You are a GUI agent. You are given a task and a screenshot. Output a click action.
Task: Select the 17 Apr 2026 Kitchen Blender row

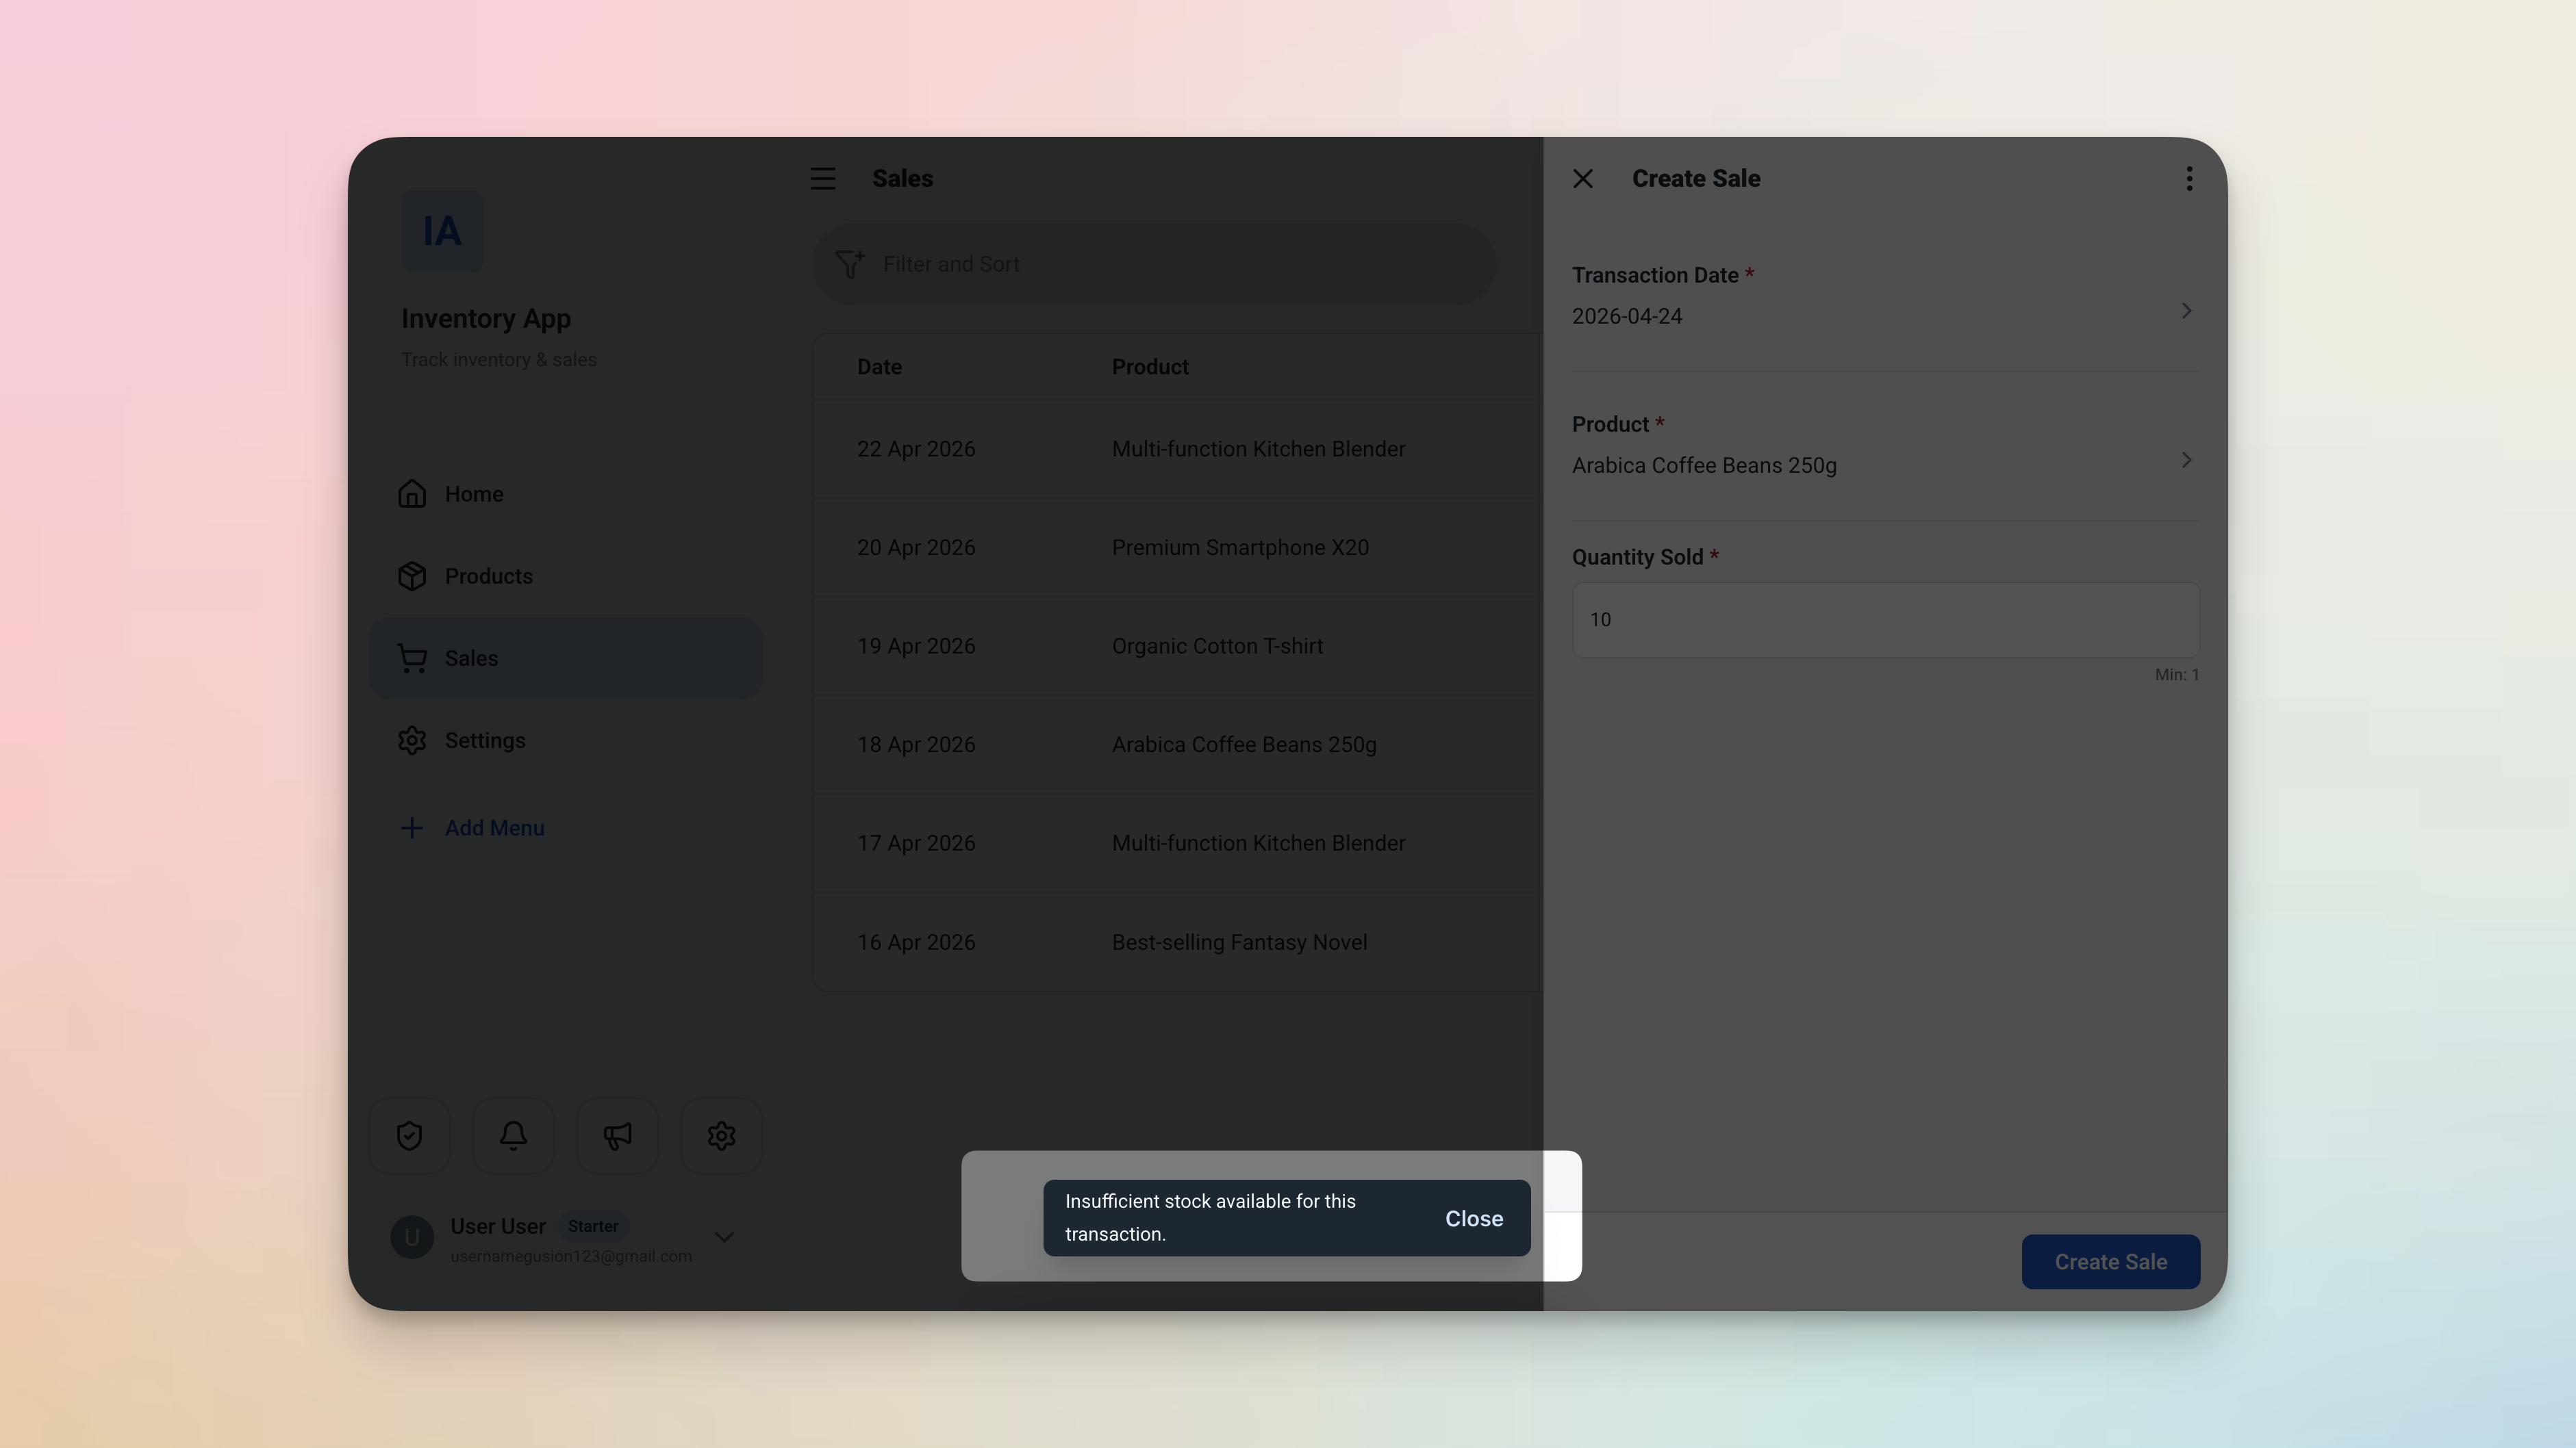point(1178,844)
